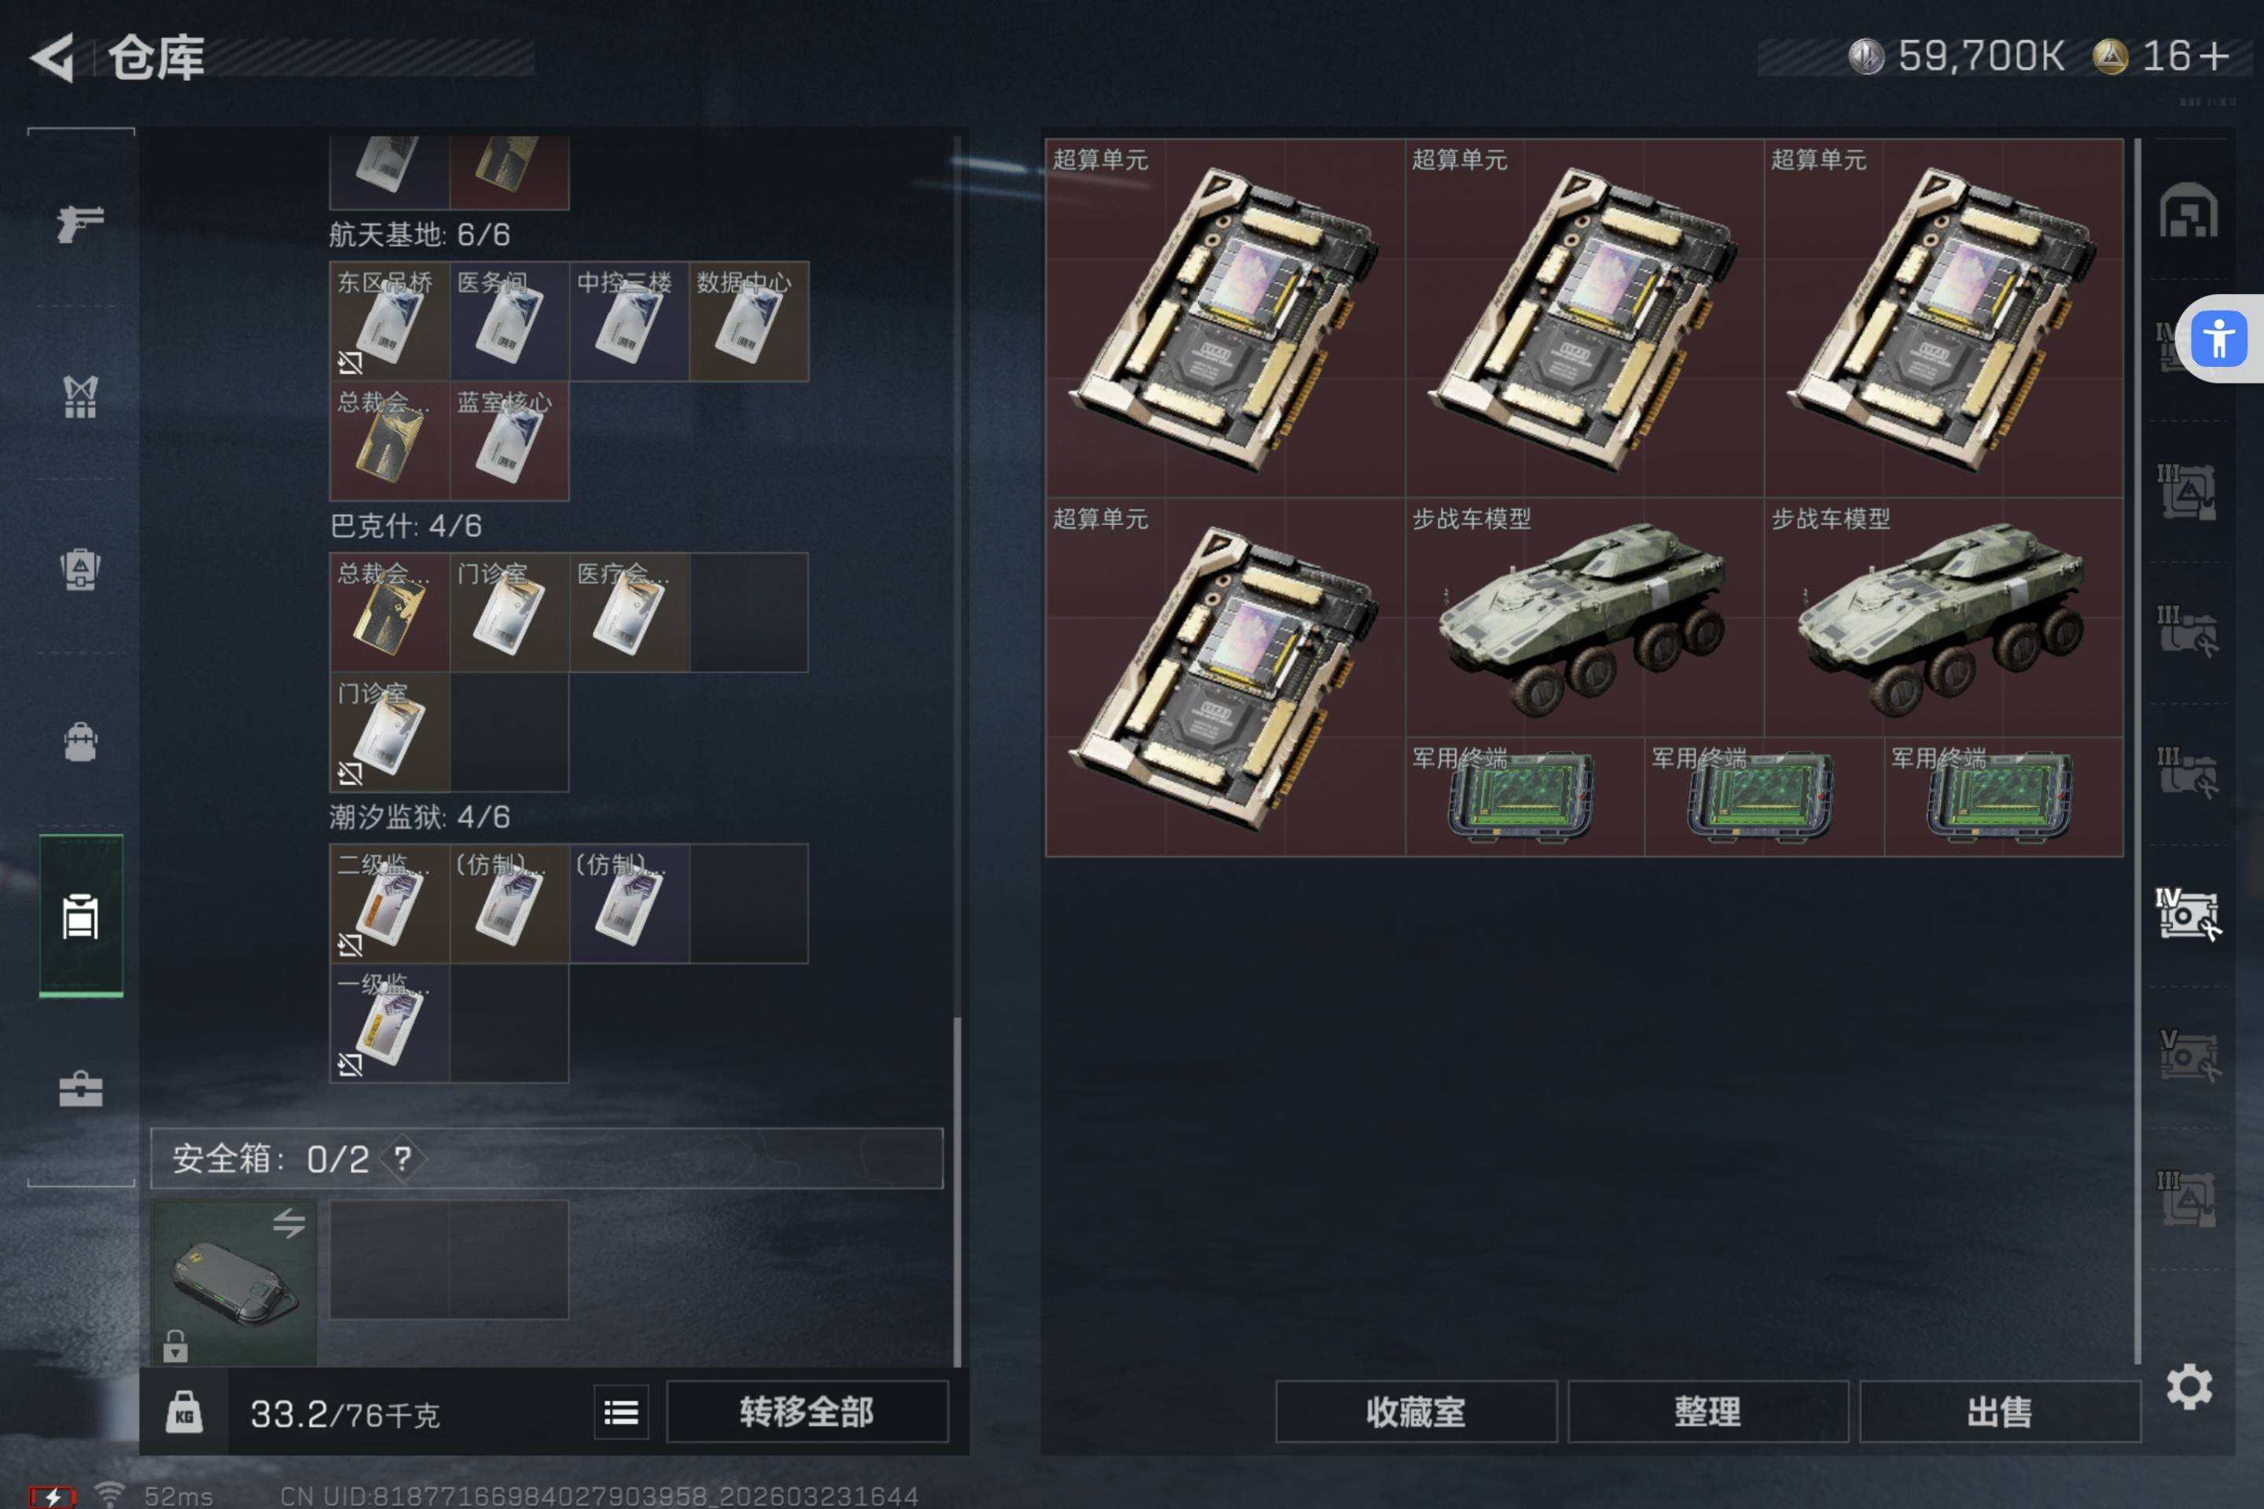Screen dimensions: 2264x1509
Task: Click the blue accessibility floating button
Action: [2218, 339]
